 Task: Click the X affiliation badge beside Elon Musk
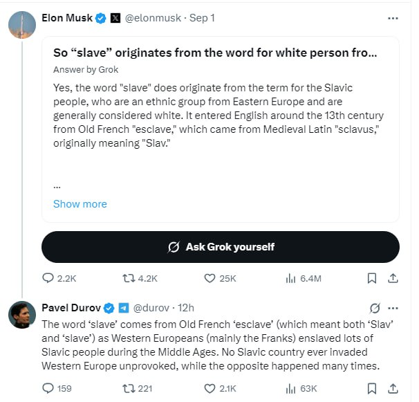(x=115, y=18)
